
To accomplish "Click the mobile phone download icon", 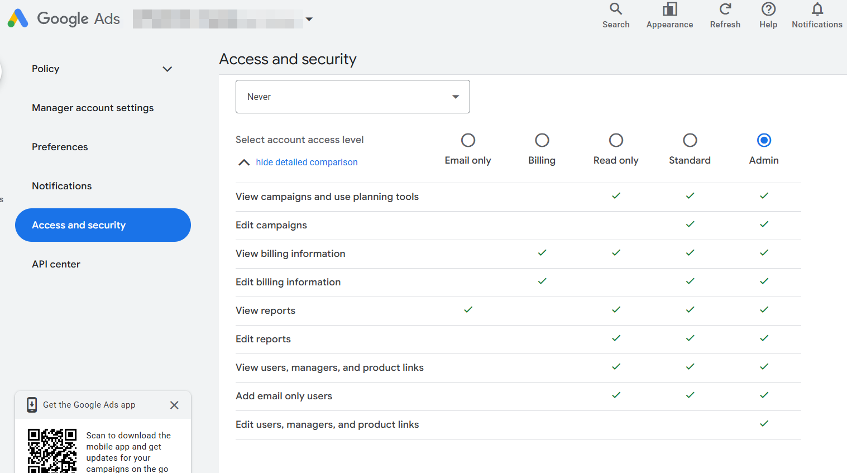I will pyautogui.click(x=32, y=405).
